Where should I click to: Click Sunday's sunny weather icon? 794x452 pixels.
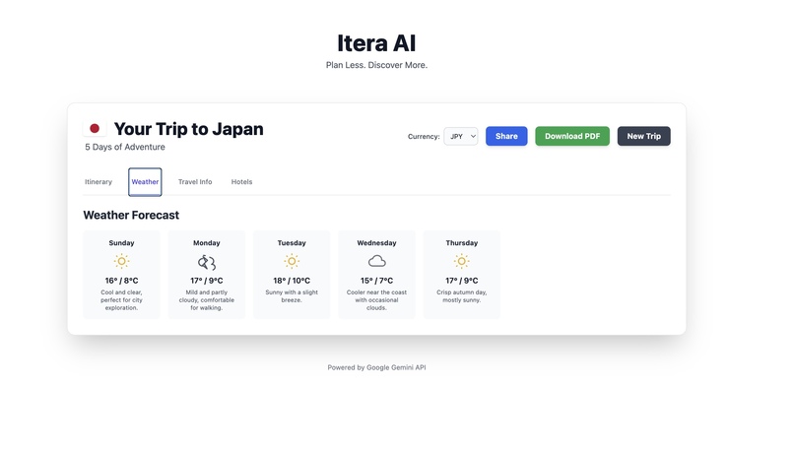click(121, 261)
